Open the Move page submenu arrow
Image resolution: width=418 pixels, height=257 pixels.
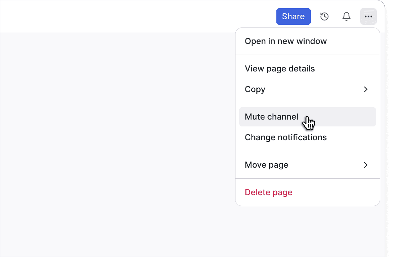[x=365, y=165]
